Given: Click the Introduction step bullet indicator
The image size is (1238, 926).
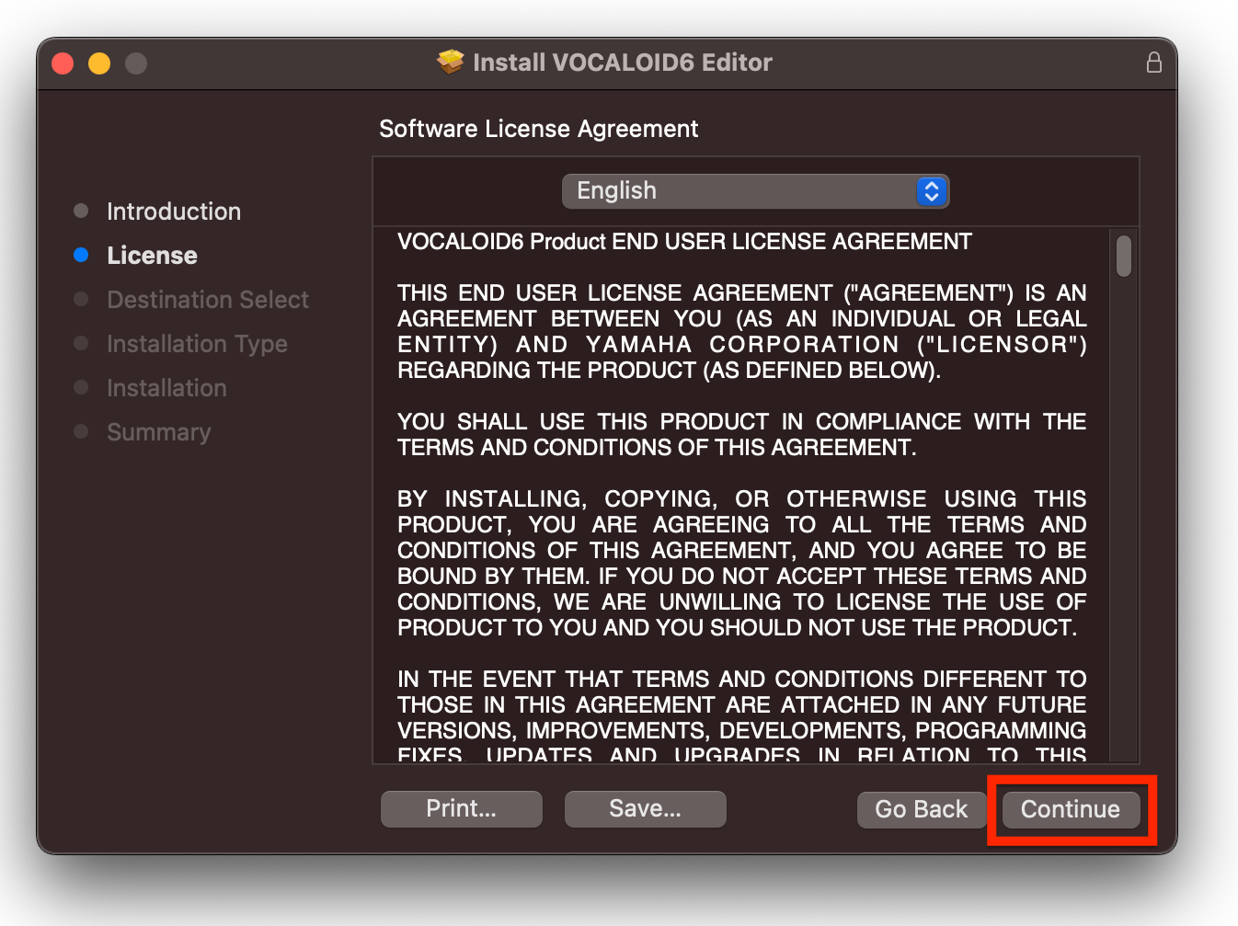Looking at the screenshot, I should point(81,211).
